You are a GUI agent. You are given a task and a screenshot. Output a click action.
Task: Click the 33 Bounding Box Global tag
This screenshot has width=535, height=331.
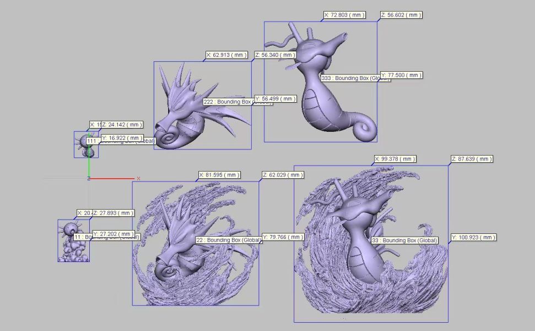pos(404,241)
